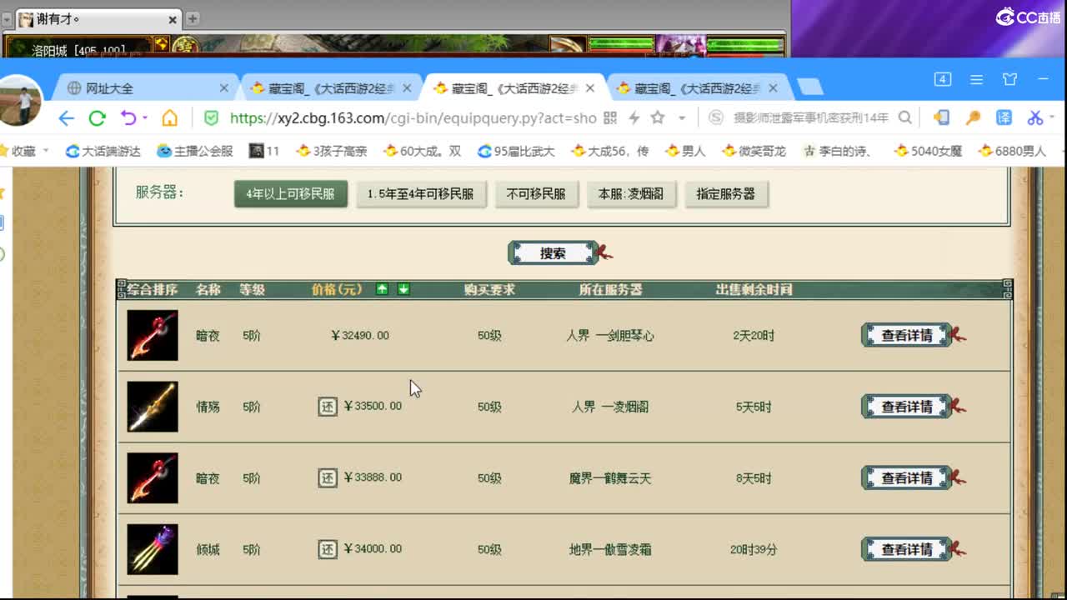The width and height of the screenshot is (1067, 600).
Task: Open dropdown arrow next to star icon
Action: (x=682, y=118)
